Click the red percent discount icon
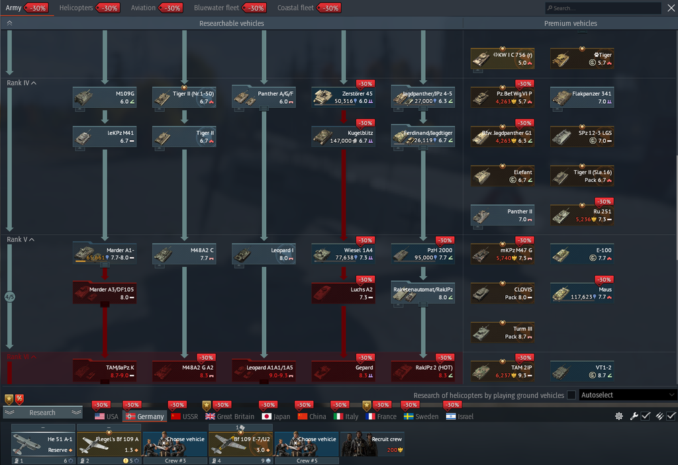678x465 pixels. pyautogui.click(x=19, y=399)
